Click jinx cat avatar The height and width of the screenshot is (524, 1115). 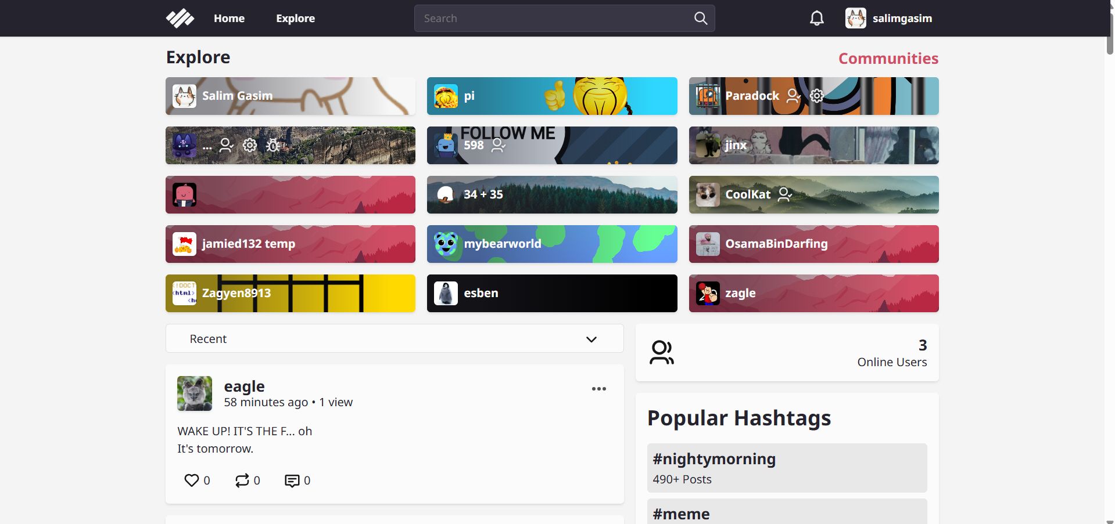click(x=708, y=145)
